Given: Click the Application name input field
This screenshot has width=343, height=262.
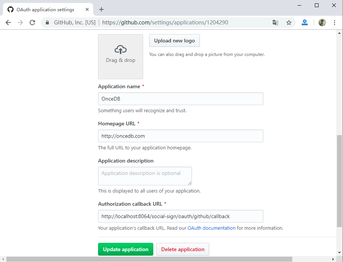Looking at the screenshot, I should [x=180, y=99].
